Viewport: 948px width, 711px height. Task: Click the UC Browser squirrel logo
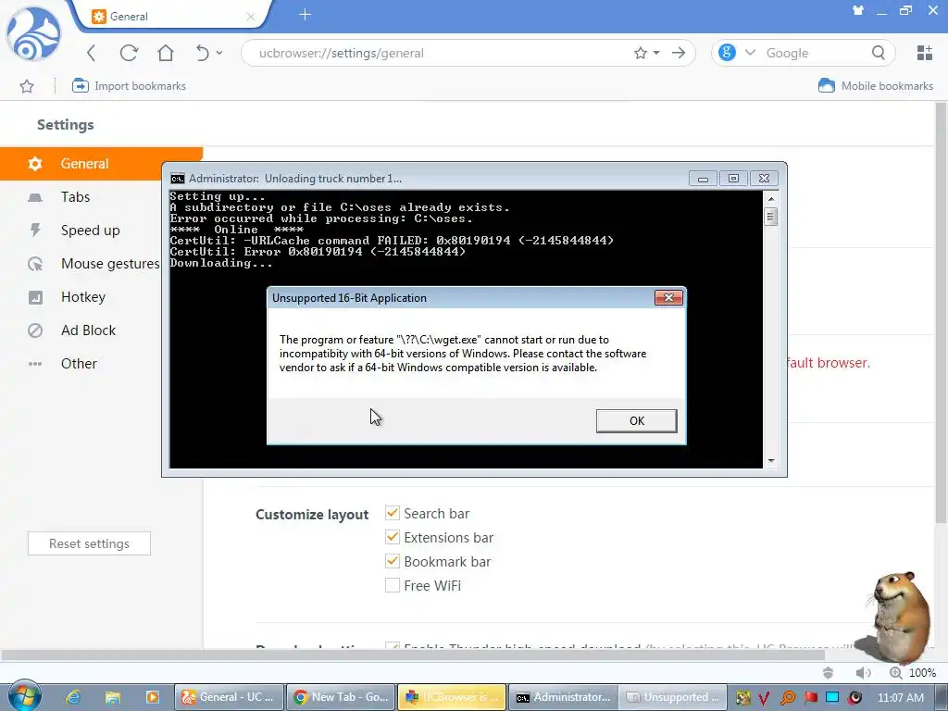tap(33, 33)
